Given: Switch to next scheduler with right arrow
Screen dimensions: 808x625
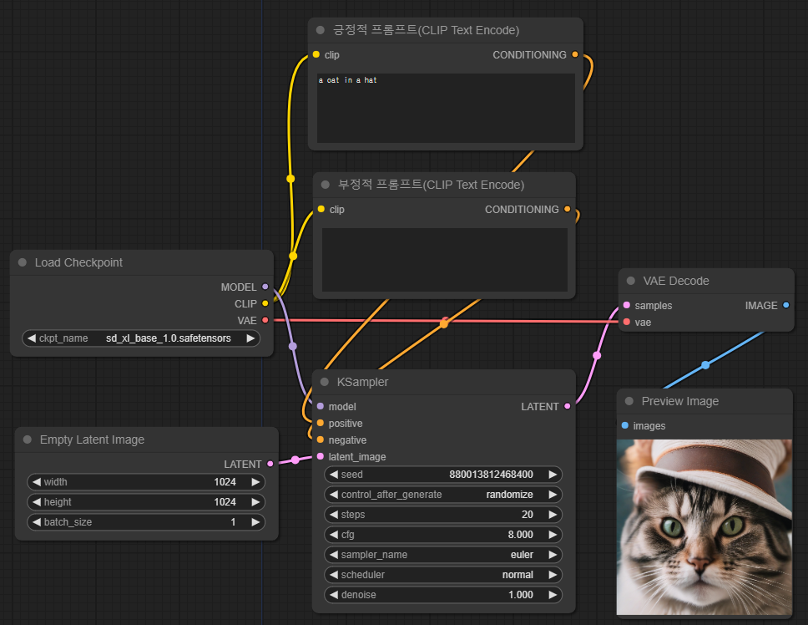Looking at the screenshot, I should coord(553,575).
